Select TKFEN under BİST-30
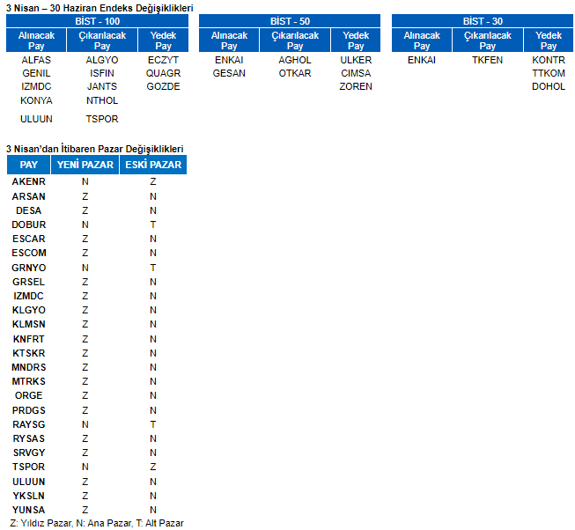575x530 pixels. point(487,60)
